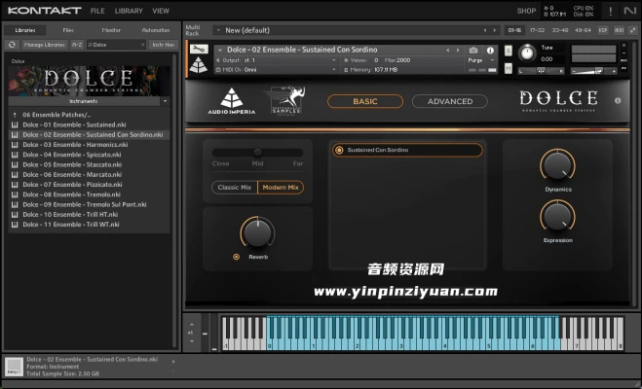This screenshot has width=642, height=389.
Task: Switch to the Files tab
Action: [68, 30]
